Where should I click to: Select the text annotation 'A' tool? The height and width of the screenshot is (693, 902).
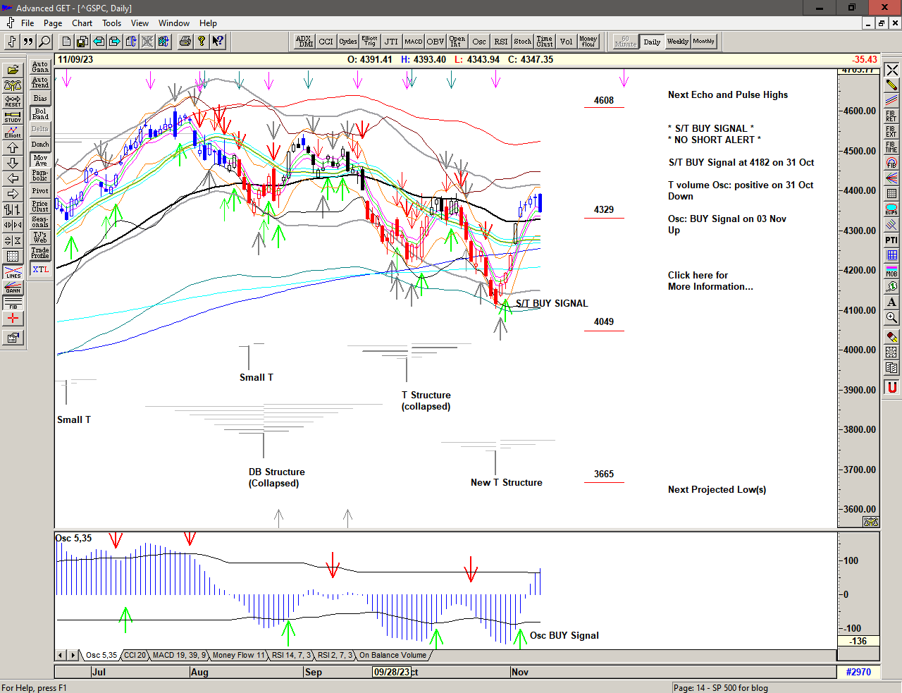click(x=891, y=302)
